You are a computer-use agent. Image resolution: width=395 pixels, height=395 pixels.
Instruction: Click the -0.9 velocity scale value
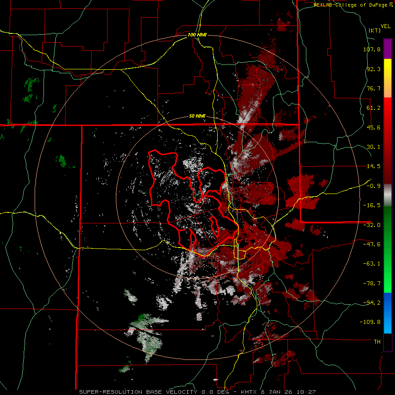click(x=373, y=186)
